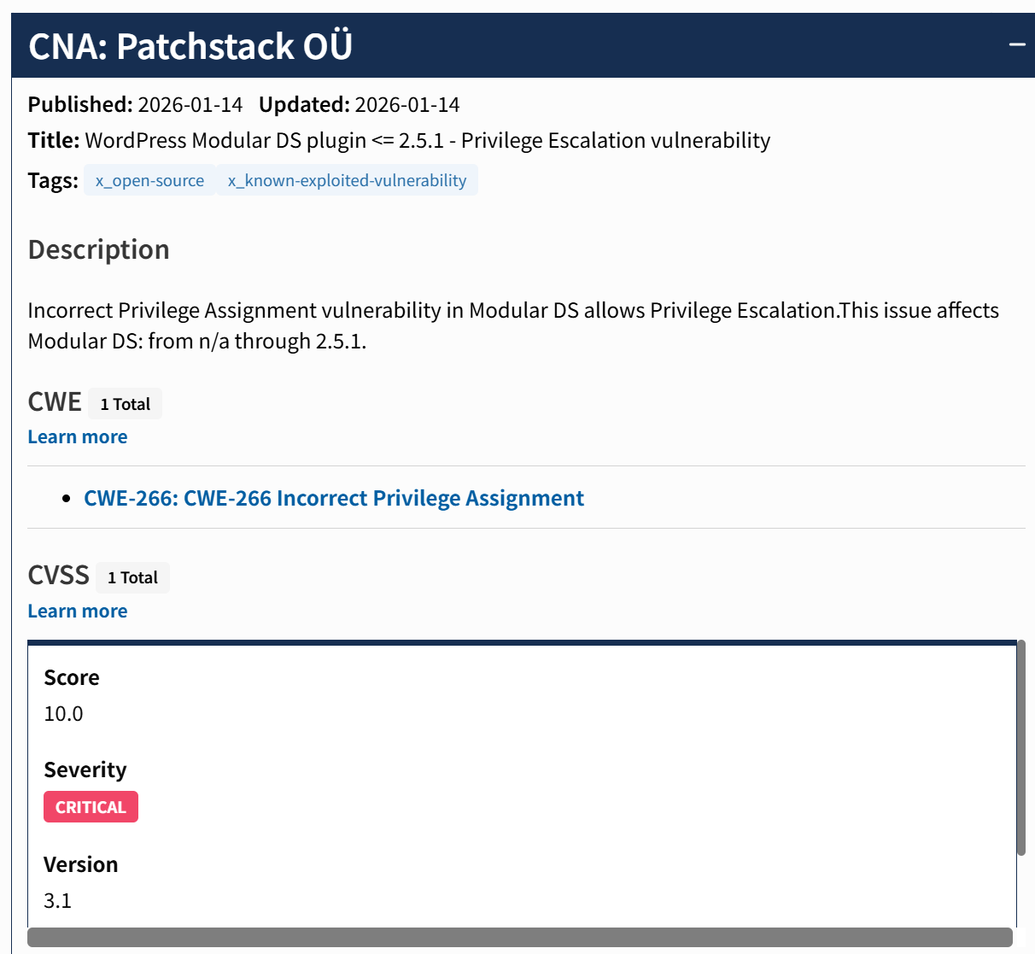Click the vulnerability description paragraph

click(x=513, y=325)
